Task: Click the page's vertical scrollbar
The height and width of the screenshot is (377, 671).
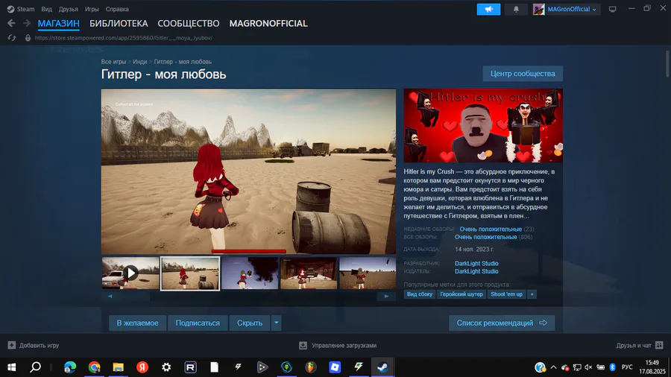Action: point(667,64)
